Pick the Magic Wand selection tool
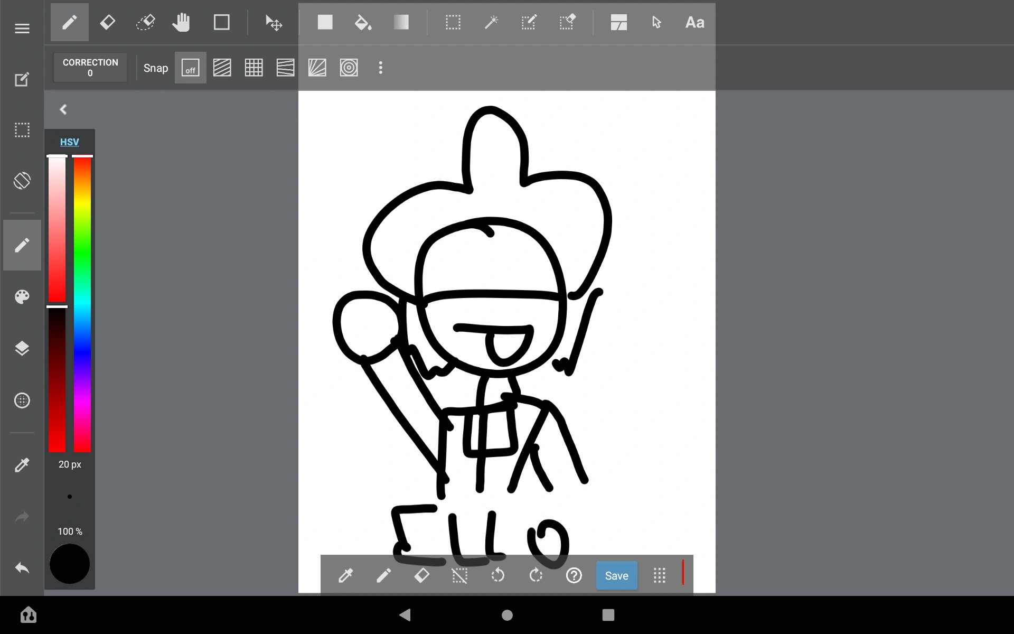The image size is (1014, 634). pyautogui.click(x=492, y=22)
